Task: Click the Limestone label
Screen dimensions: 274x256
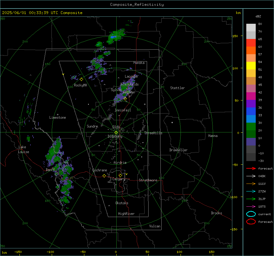Action: 58,117
